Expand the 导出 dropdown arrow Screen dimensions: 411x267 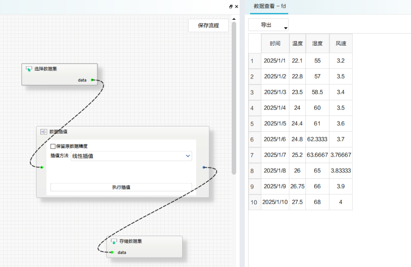point(285,28)
